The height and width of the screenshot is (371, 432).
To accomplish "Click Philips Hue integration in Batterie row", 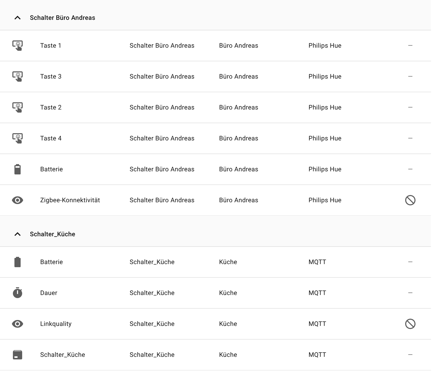I will [325, 169].
